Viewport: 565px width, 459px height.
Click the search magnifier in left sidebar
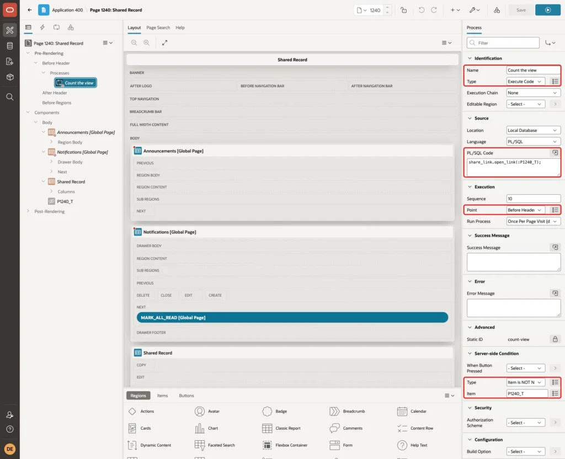pos(10,97)
